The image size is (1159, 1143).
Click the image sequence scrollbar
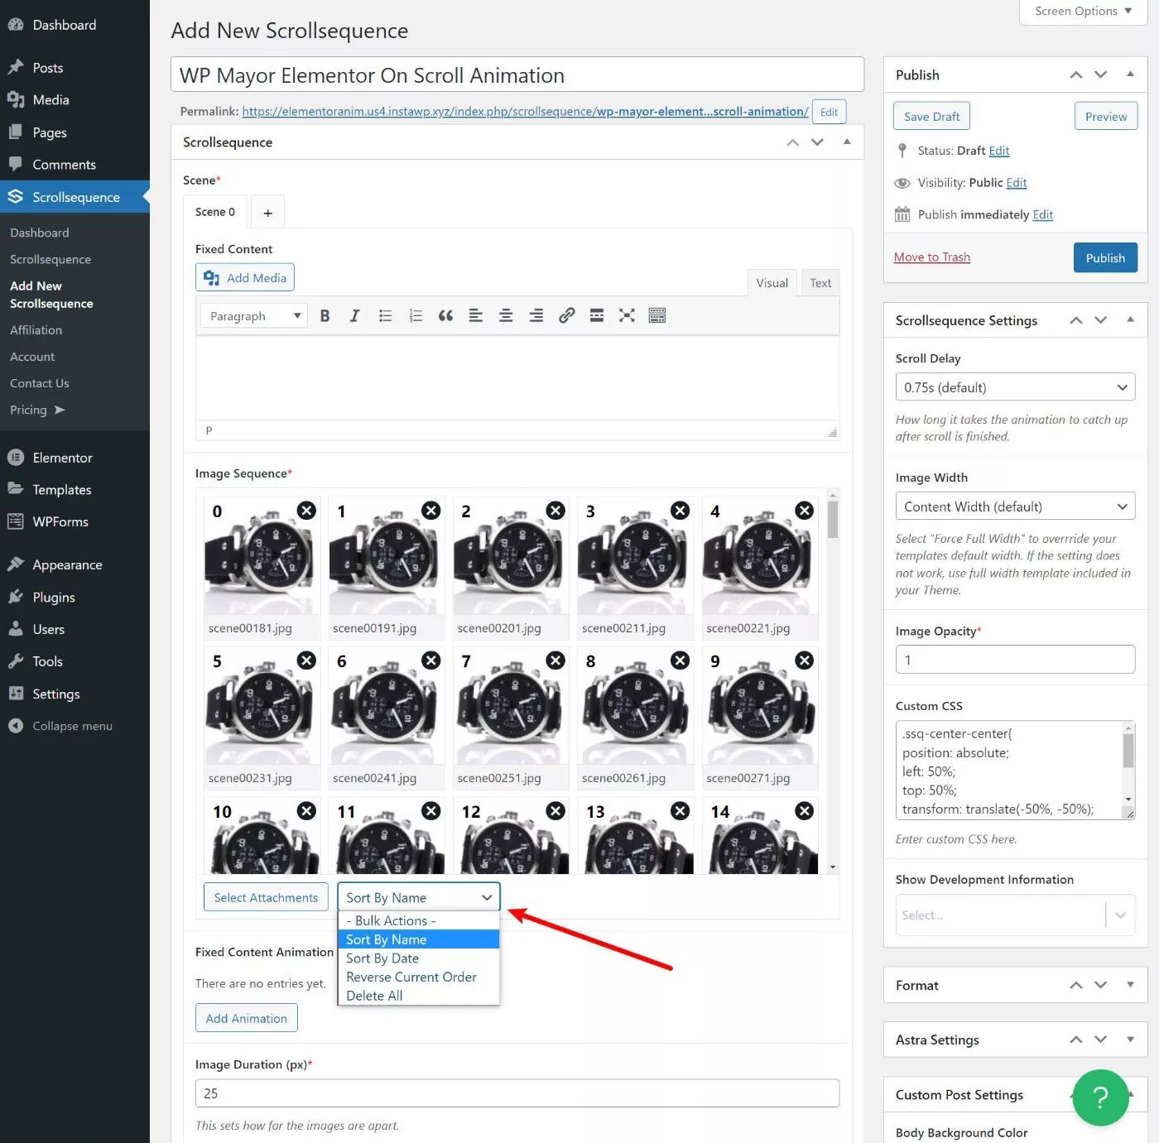[x=832, y=521]
